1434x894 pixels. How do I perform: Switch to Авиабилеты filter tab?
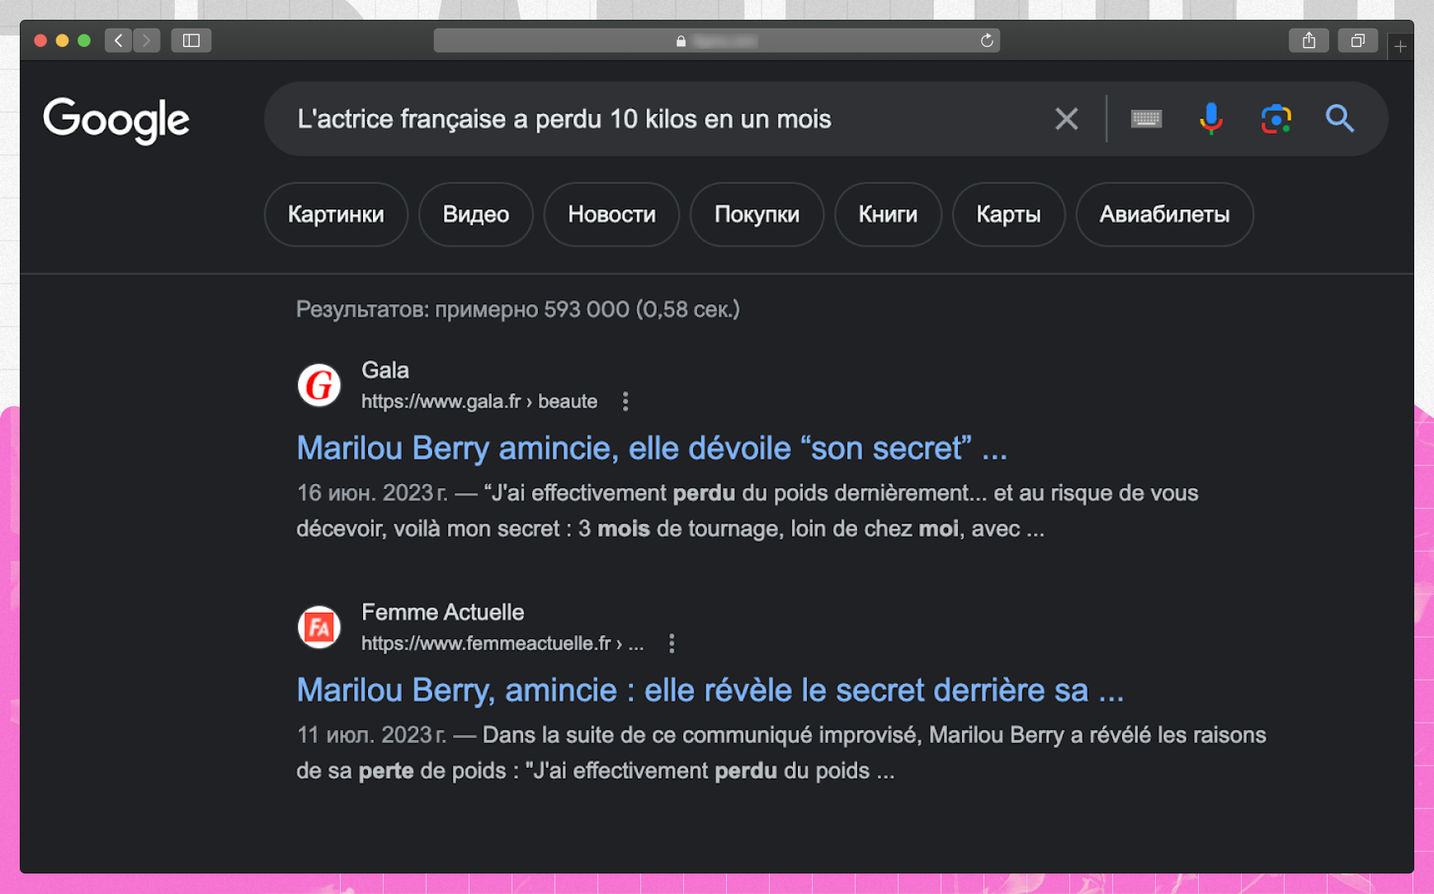point(1164,214)
